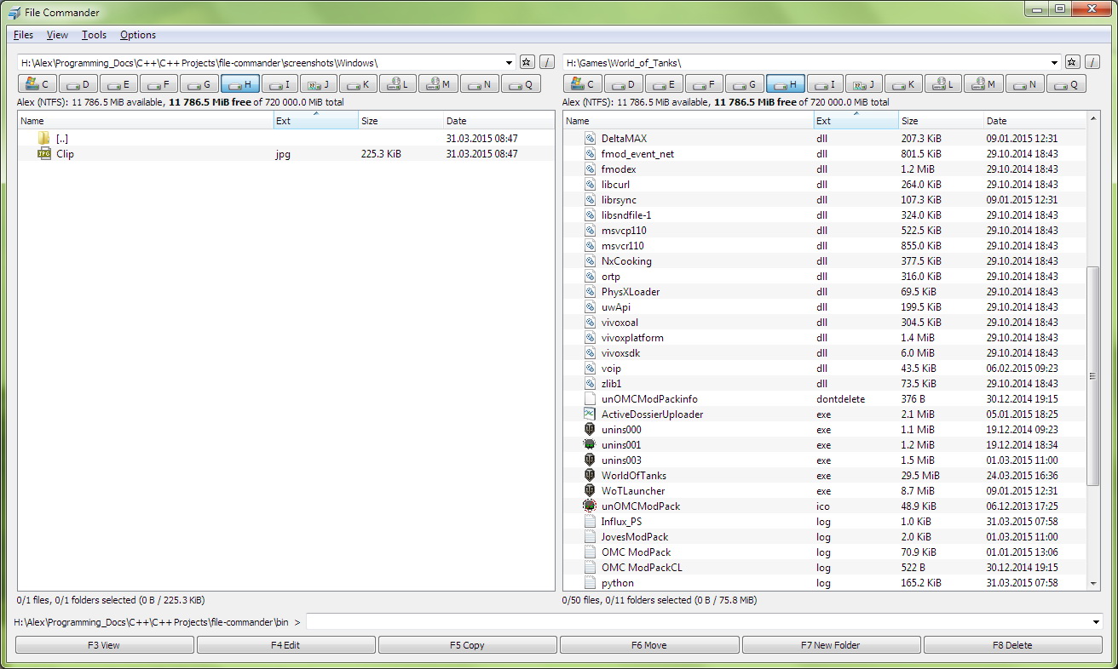The width and height of the screenshot is (1118, 669).
Task: Click the unins000 exe icon
Action: point(590,430)
